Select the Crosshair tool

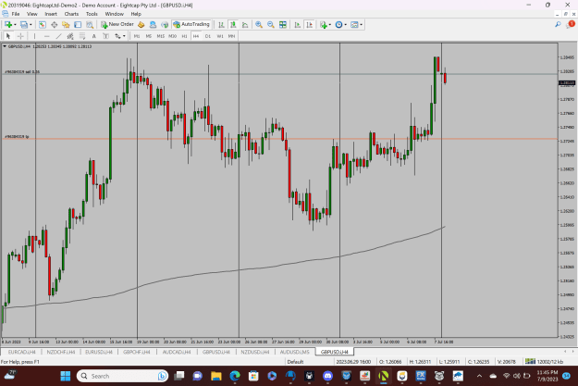(x=20, y=36)
